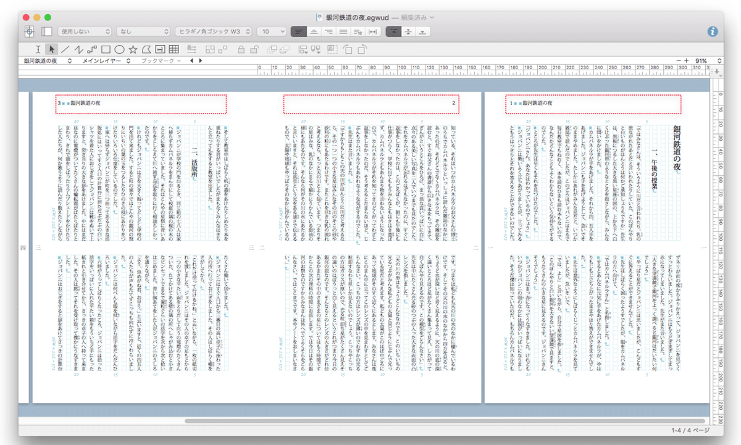Image resolution: width=741 pixels, height=445 pixels.
Task: Click the ungroup objects icon
Action: coord(223,49)
